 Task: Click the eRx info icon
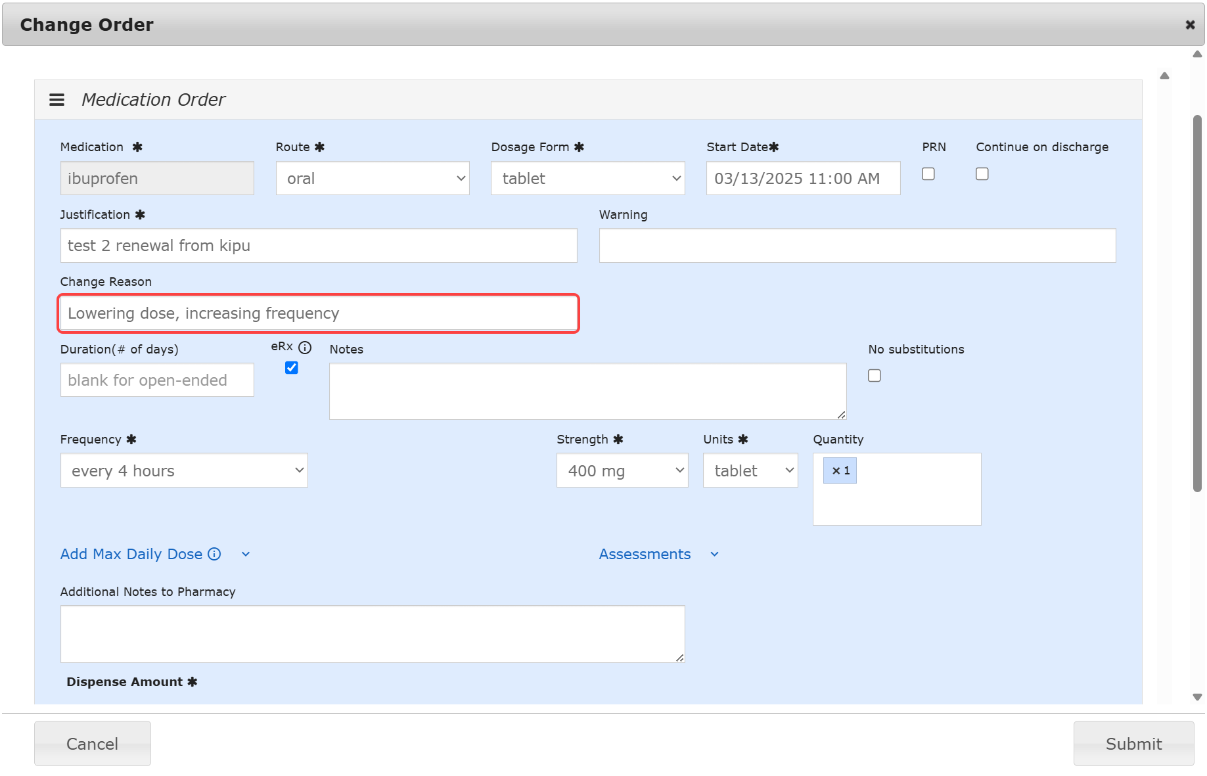[305, 348]
